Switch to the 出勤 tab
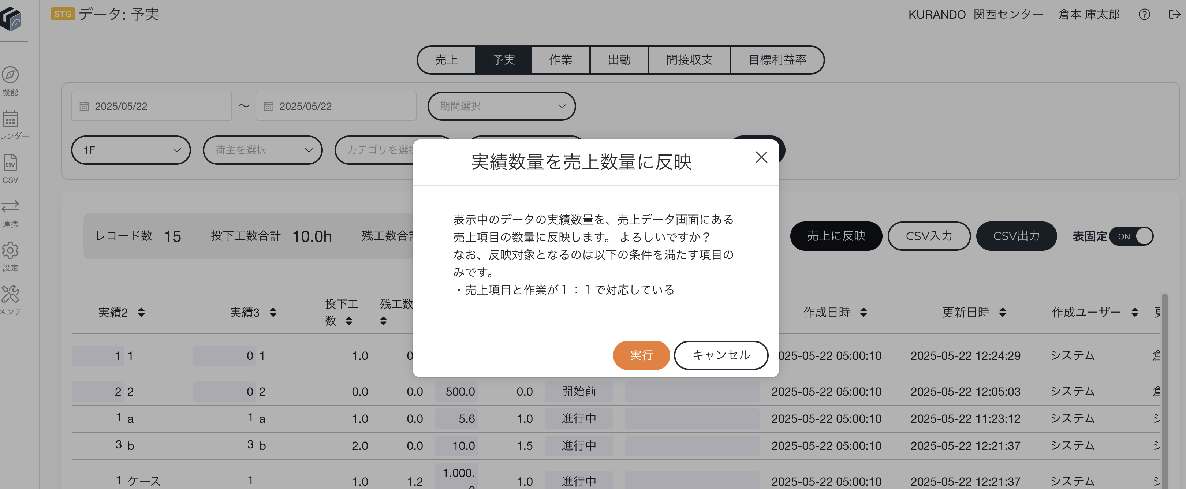 tap(619, 60)
